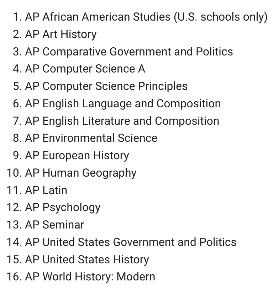Click AP Seminar in the list
Viewport: 279px width, 290px height.
(54, 225)
